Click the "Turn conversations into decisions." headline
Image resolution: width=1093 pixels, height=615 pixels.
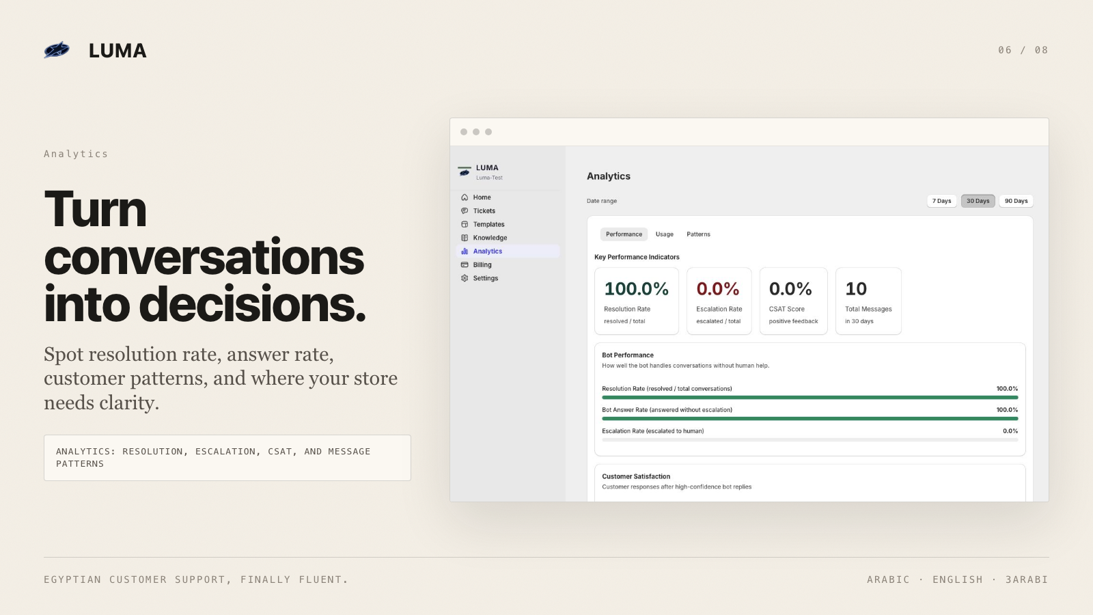click(205, 256)
